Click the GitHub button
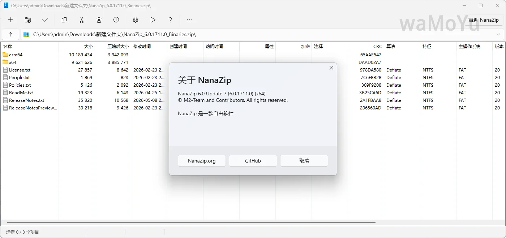This screenshot has width=506, height=238. (253, 161)
